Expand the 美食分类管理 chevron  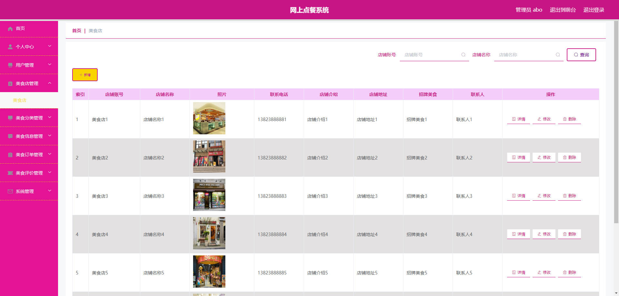50,117
